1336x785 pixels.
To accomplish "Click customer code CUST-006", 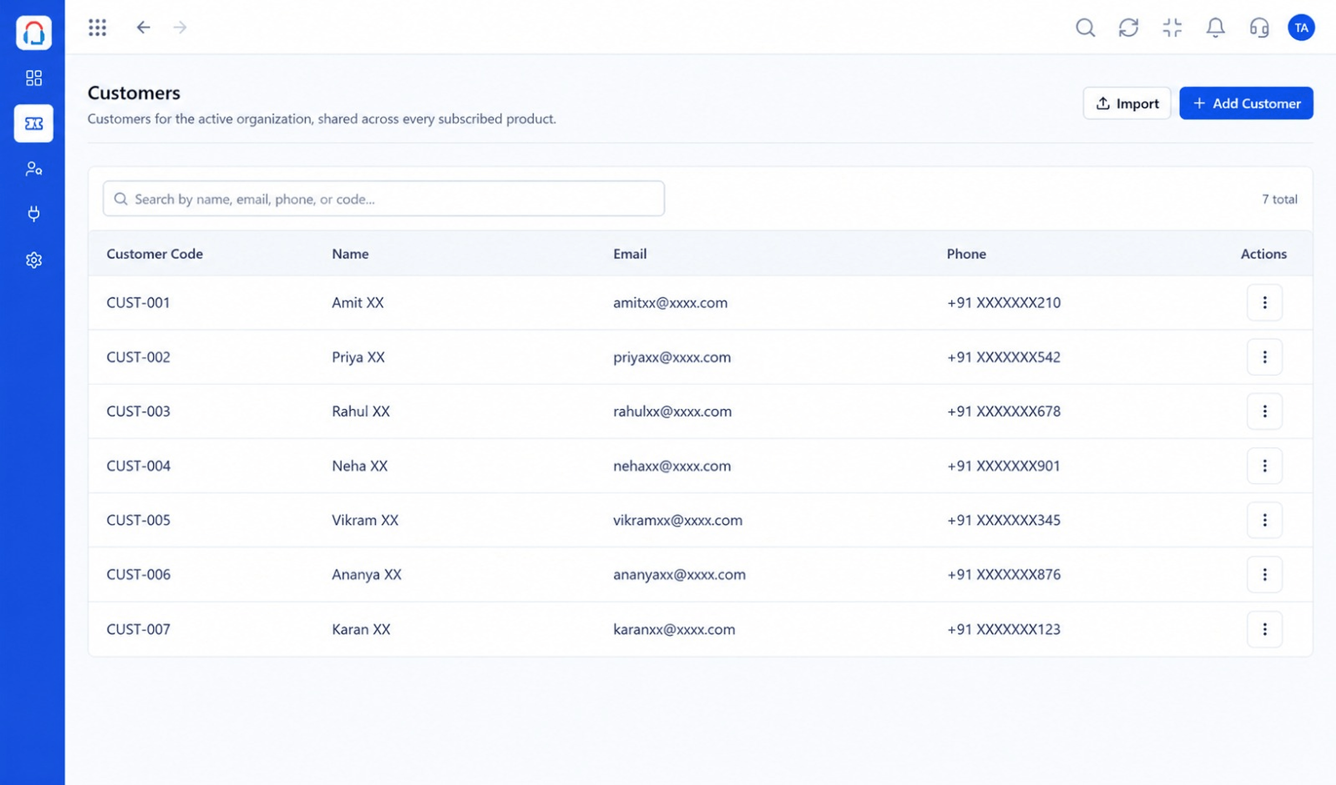I will pos(138,574).
